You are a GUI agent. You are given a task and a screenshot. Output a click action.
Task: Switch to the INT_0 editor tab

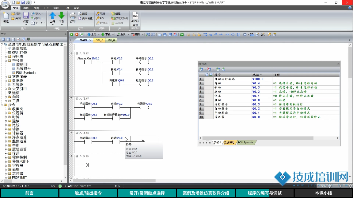click(112, 40)
